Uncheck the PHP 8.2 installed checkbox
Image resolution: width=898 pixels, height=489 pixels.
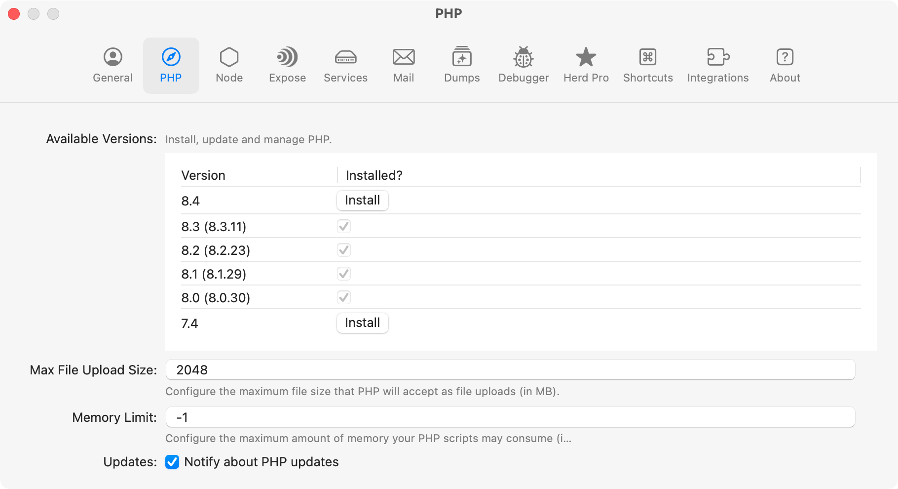(x=343, y=250)
